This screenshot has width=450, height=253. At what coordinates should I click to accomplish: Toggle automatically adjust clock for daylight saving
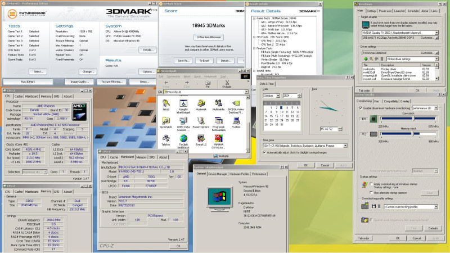[264, 152]
